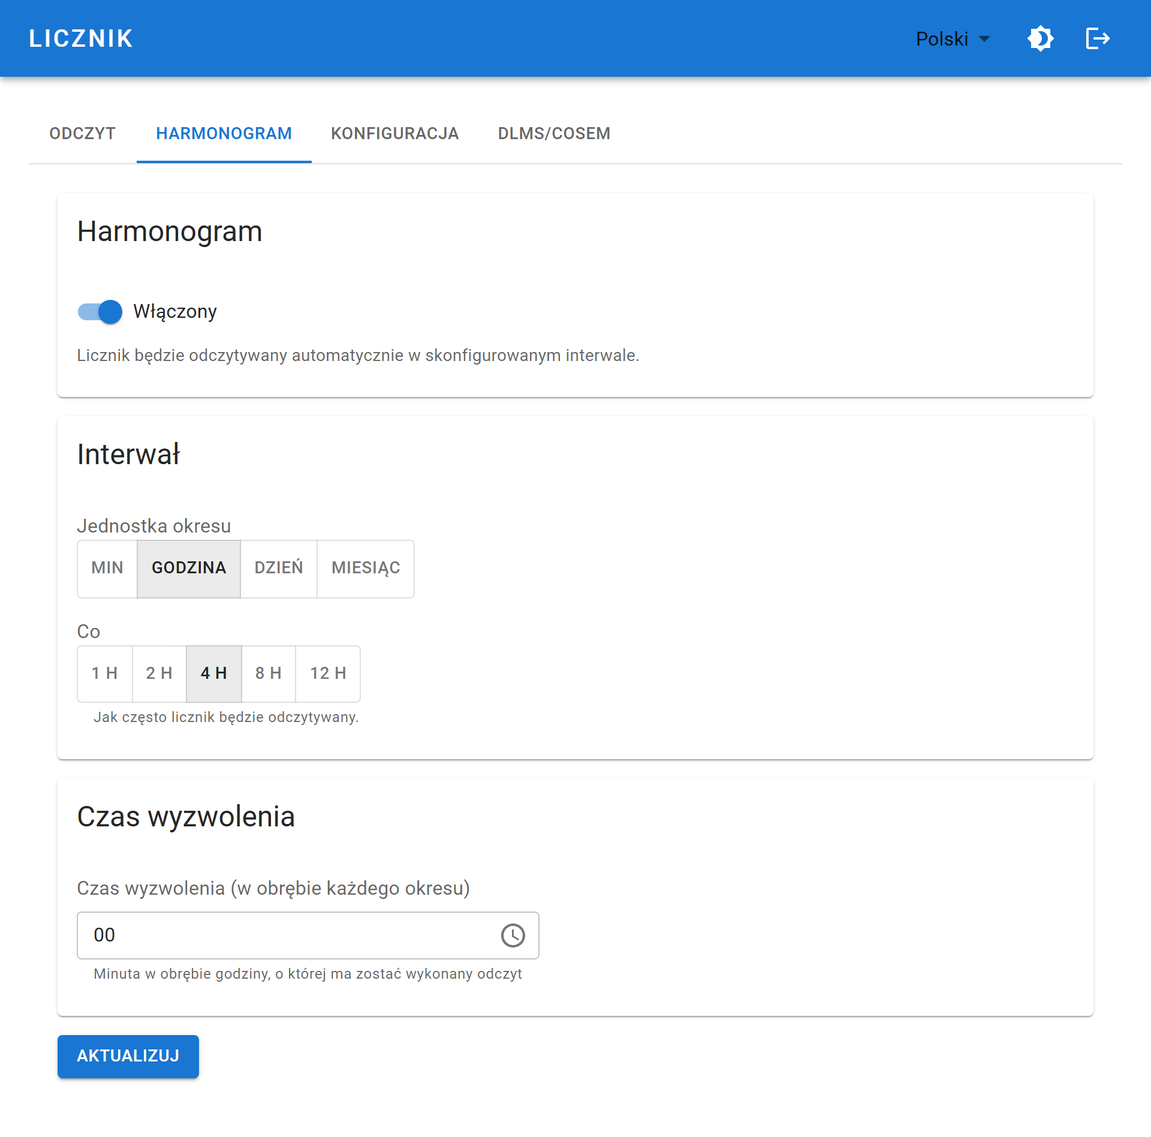Select the MIN period unit
Screen dimensions: 1151x1137
[107, 568]
